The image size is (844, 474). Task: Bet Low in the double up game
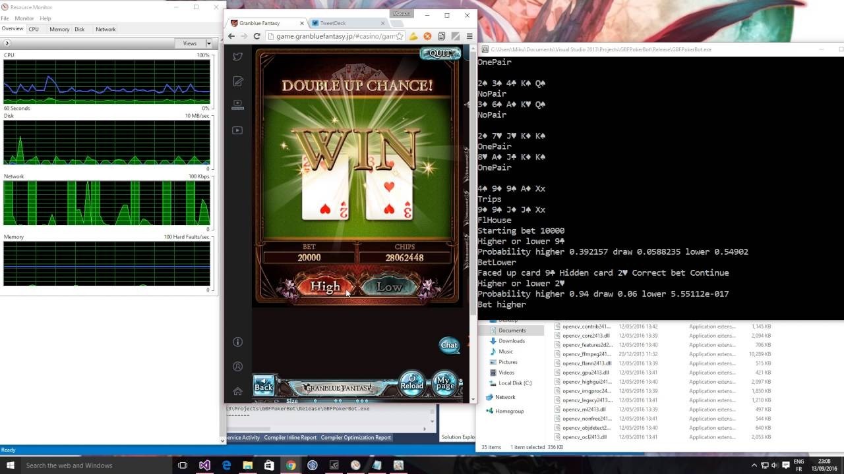(x=389, y=286)
